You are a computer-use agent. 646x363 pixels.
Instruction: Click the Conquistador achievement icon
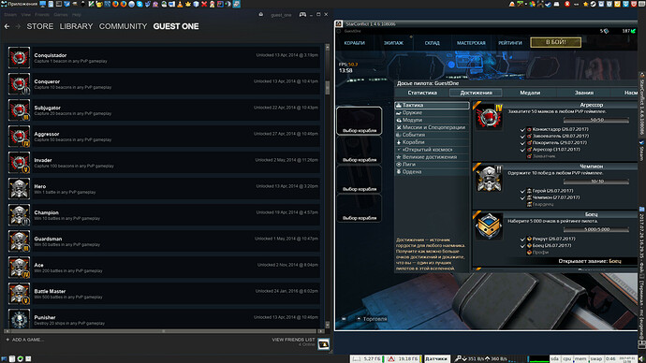point(19,58)
